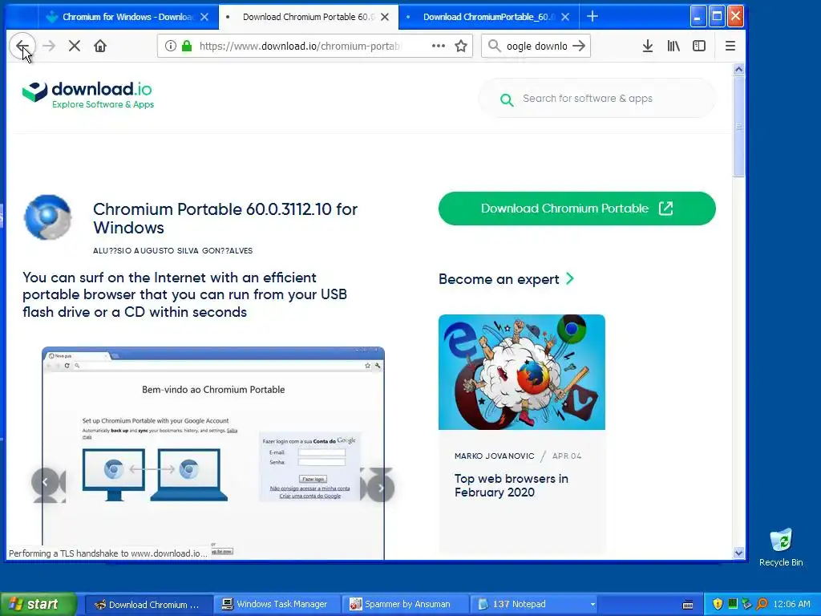Open the Windows Start menu
Image resolution: width=821 pixels, height=616 pixels.
(x=38, y=605)
